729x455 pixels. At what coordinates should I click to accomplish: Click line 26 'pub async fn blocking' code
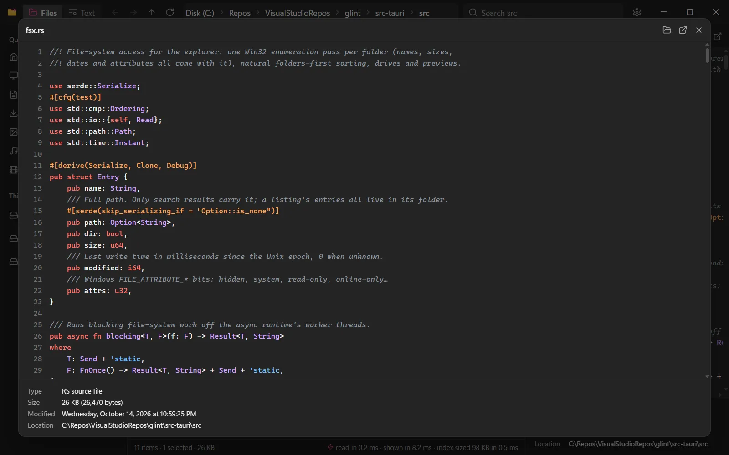tap(167, 336)
